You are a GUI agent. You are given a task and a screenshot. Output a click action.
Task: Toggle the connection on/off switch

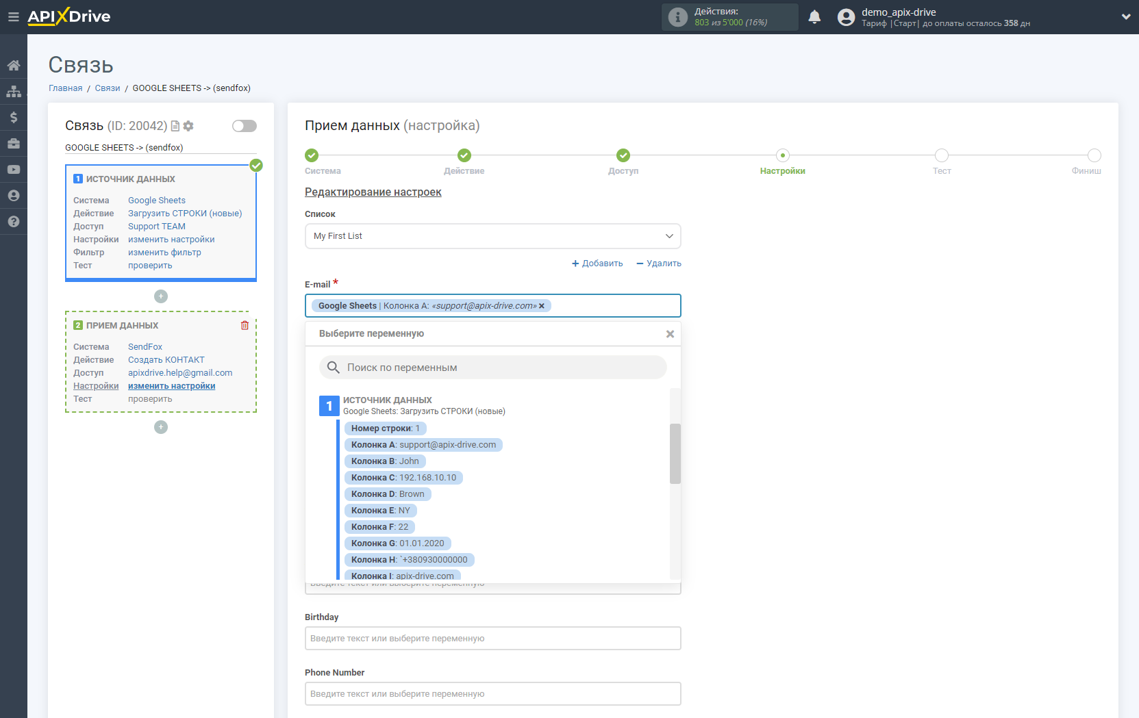[245, 126]
